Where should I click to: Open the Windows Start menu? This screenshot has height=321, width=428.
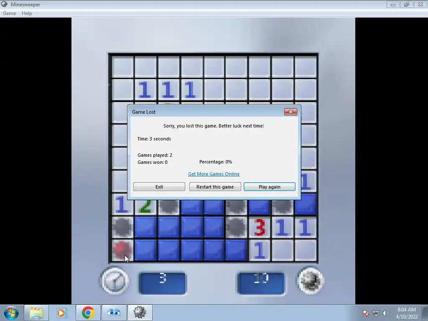(x=11, y=313)
